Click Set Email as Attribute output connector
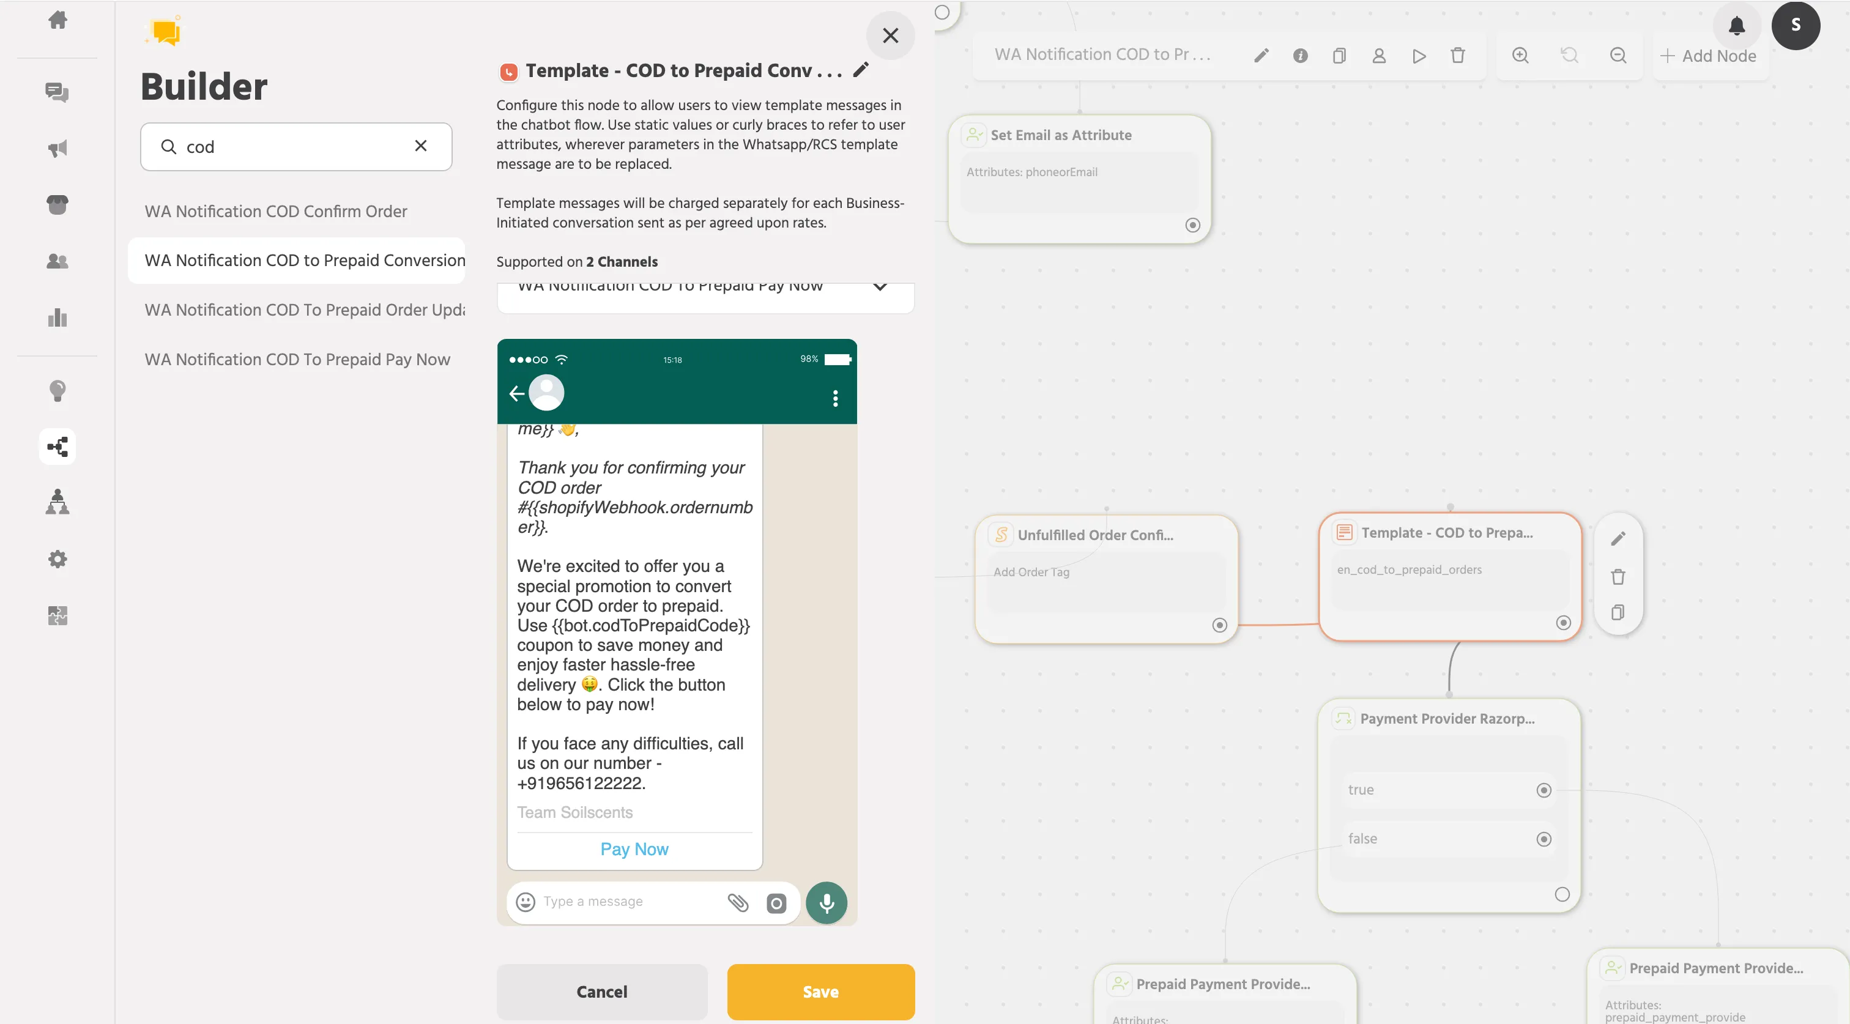The width and height of the screenshot is (1850, 1024). [x=1192, y=224]
